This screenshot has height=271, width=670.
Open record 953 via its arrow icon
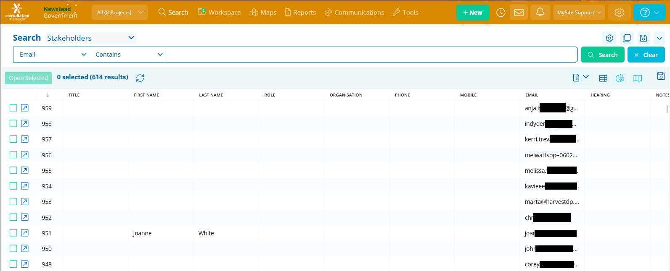click(25, 201)
